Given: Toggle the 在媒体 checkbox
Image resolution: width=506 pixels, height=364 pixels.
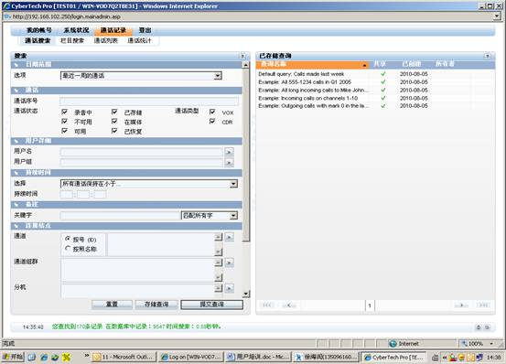Looking at the screenshot, I should tap(114, 122).
